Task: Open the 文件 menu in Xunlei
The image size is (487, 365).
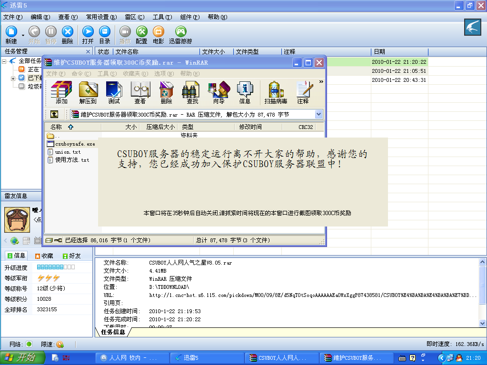Action: click(13, 17)
